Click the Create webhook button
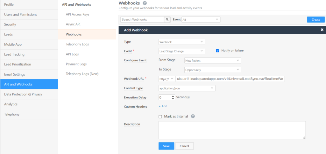326x154 pixels. coord(316,20)
